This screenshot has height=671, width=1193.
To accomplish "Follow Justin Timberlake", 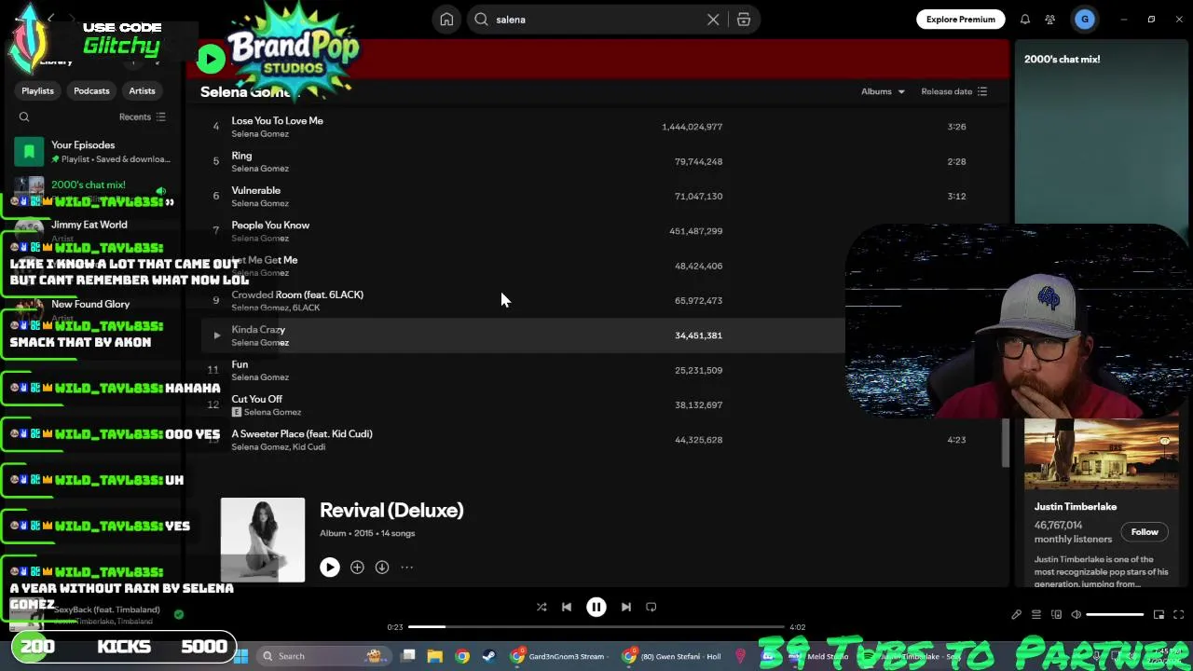I will [1145, 532].
